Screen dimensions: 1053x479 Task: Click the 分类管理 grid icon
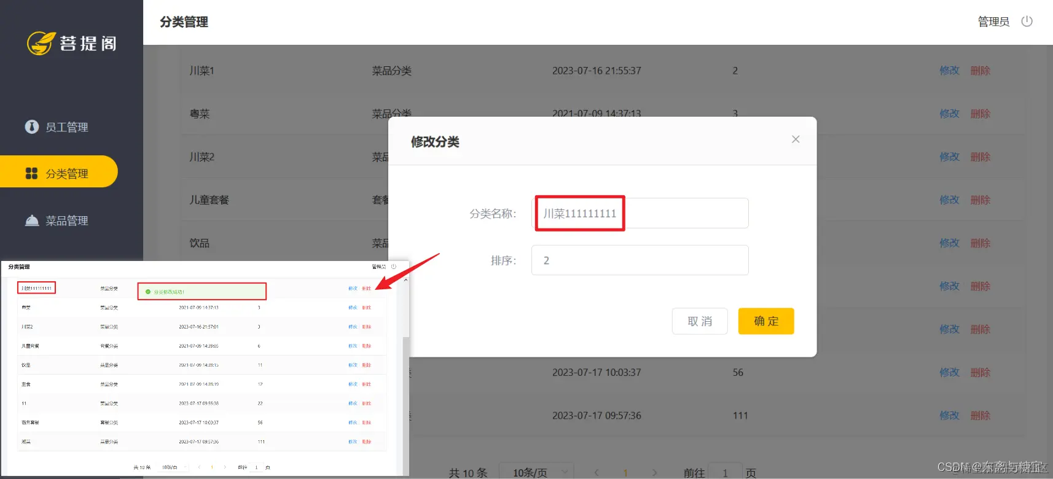click(31, 173)
